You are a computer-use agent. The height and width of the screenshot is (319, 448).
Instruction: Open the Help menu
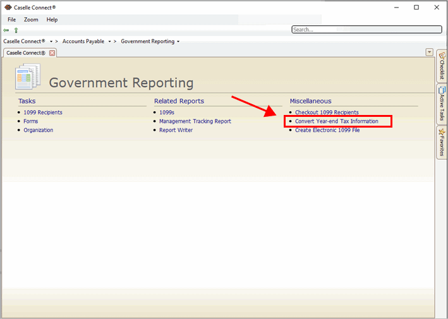[x=52, y=20]
